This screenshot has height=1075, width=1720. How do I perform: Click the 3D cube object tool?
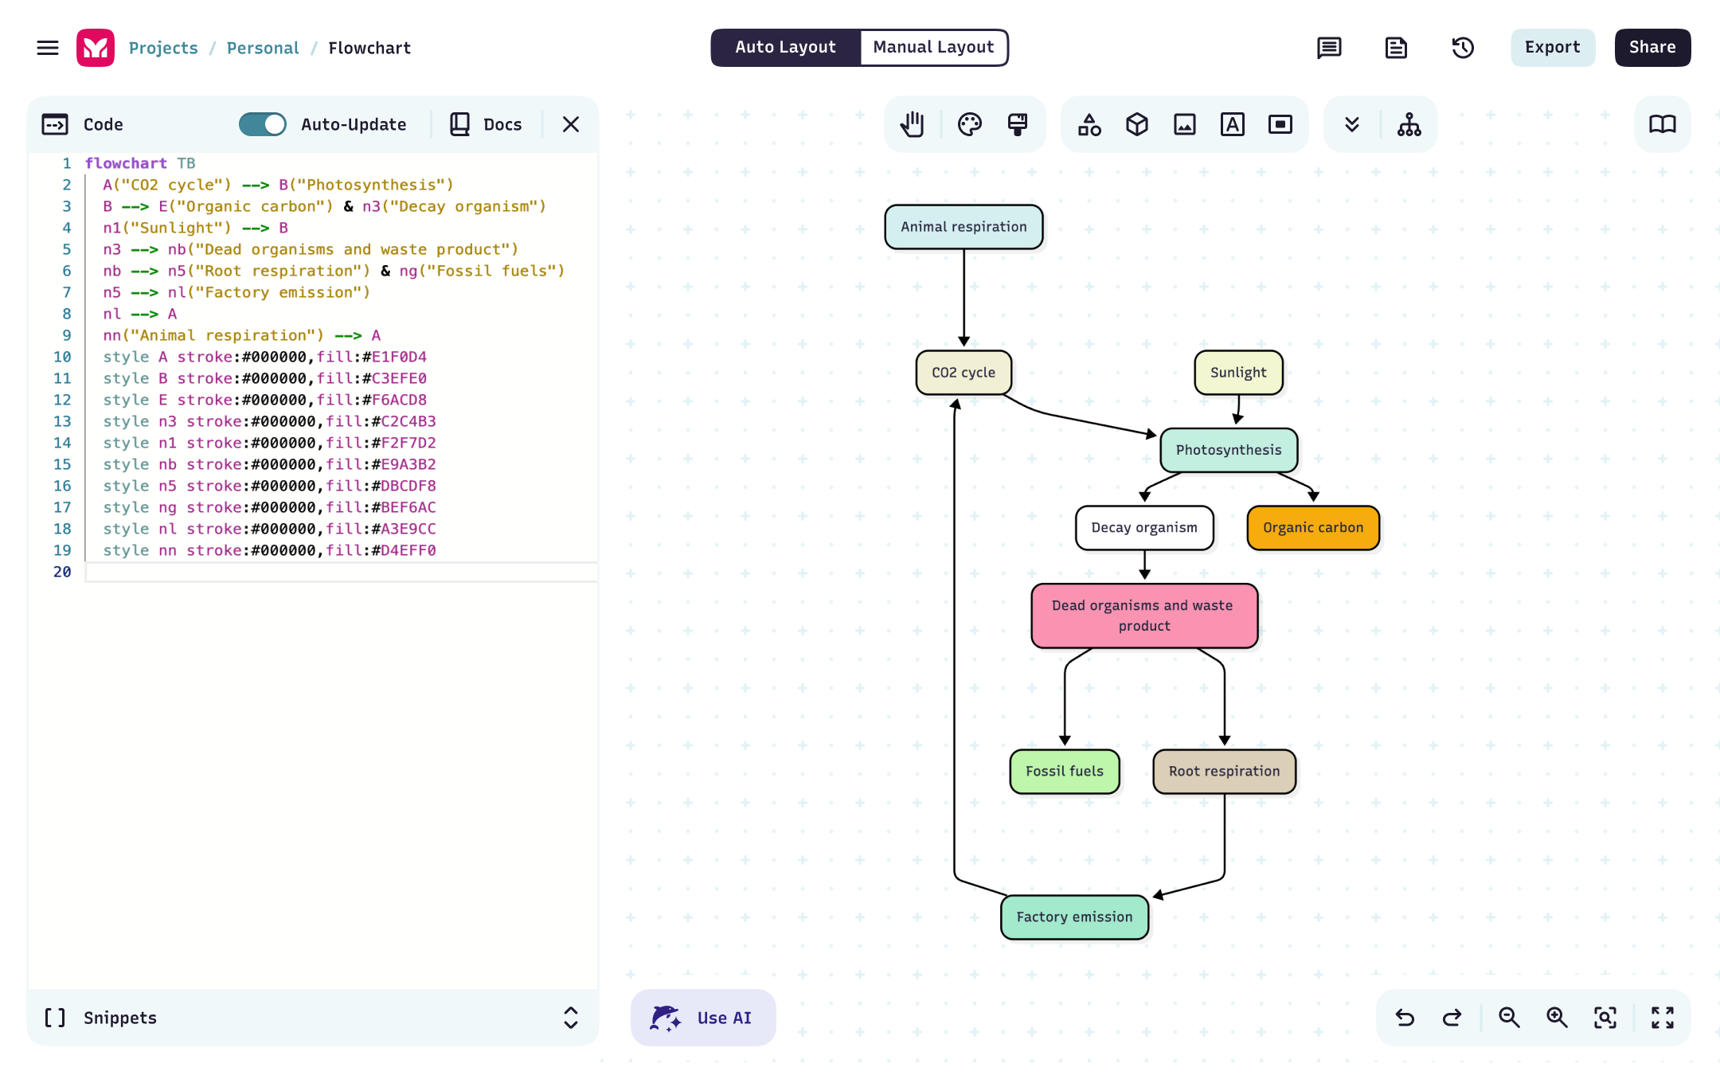(x=1136, y=124)
